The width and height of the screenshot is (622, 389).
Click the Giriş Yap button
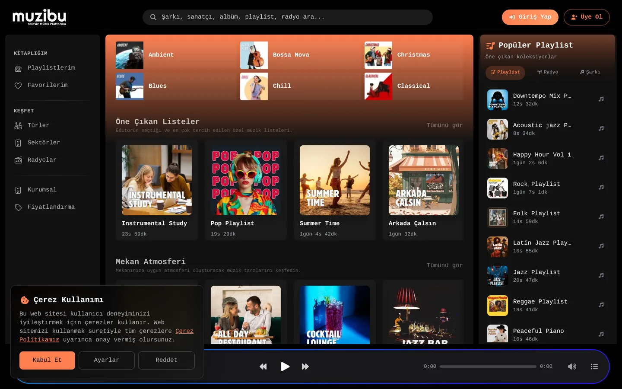point(530,17)
